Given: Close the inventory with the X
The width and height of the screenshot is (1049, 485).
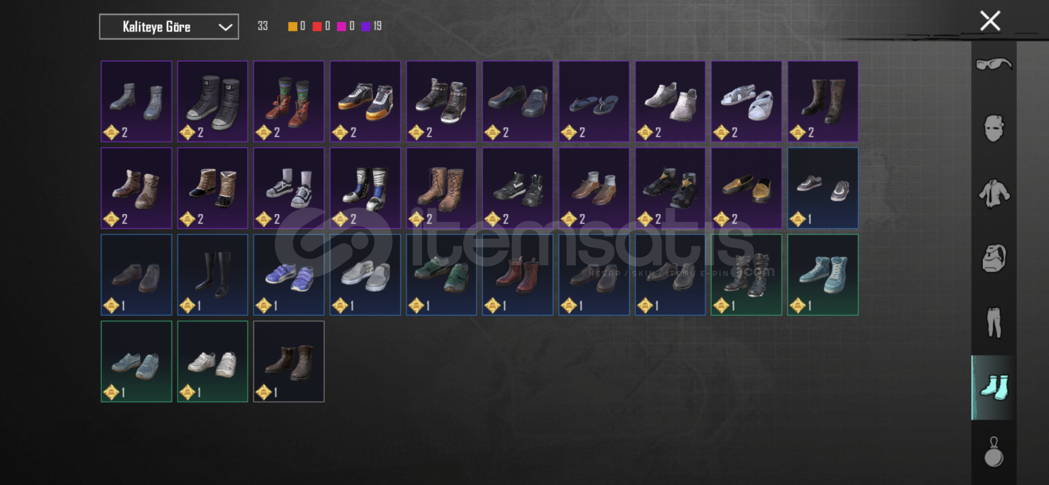Looking at the screenshot, I should pos(990,21).
